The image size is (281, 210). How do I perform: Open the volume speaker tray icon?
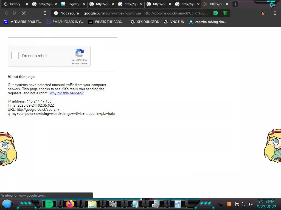tap(251, 204)
